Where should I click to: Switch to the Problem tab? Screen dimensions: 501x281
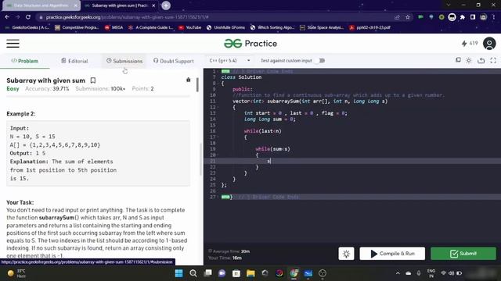coord(24,61)
